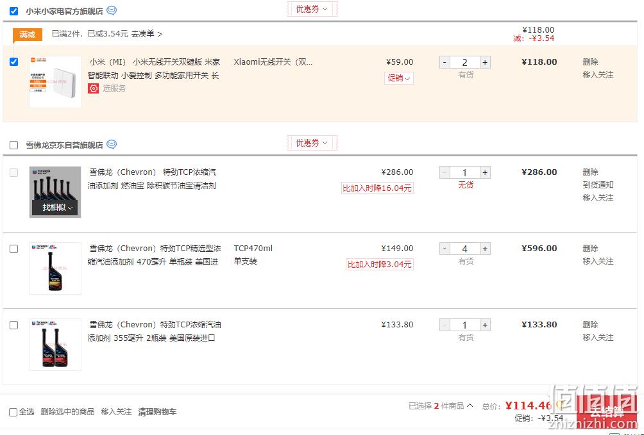Open the two-bottle 355毫升 product thumbnail

55,345
